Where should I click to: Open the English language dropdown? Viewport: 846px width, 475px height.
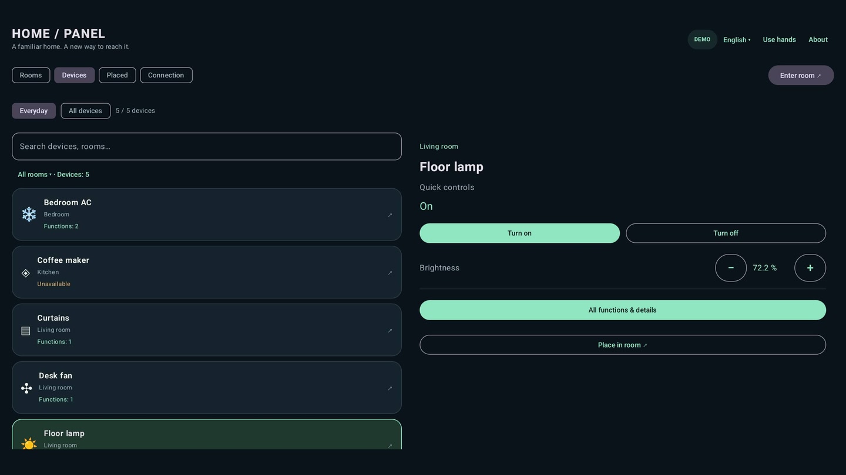pos(737,40)
